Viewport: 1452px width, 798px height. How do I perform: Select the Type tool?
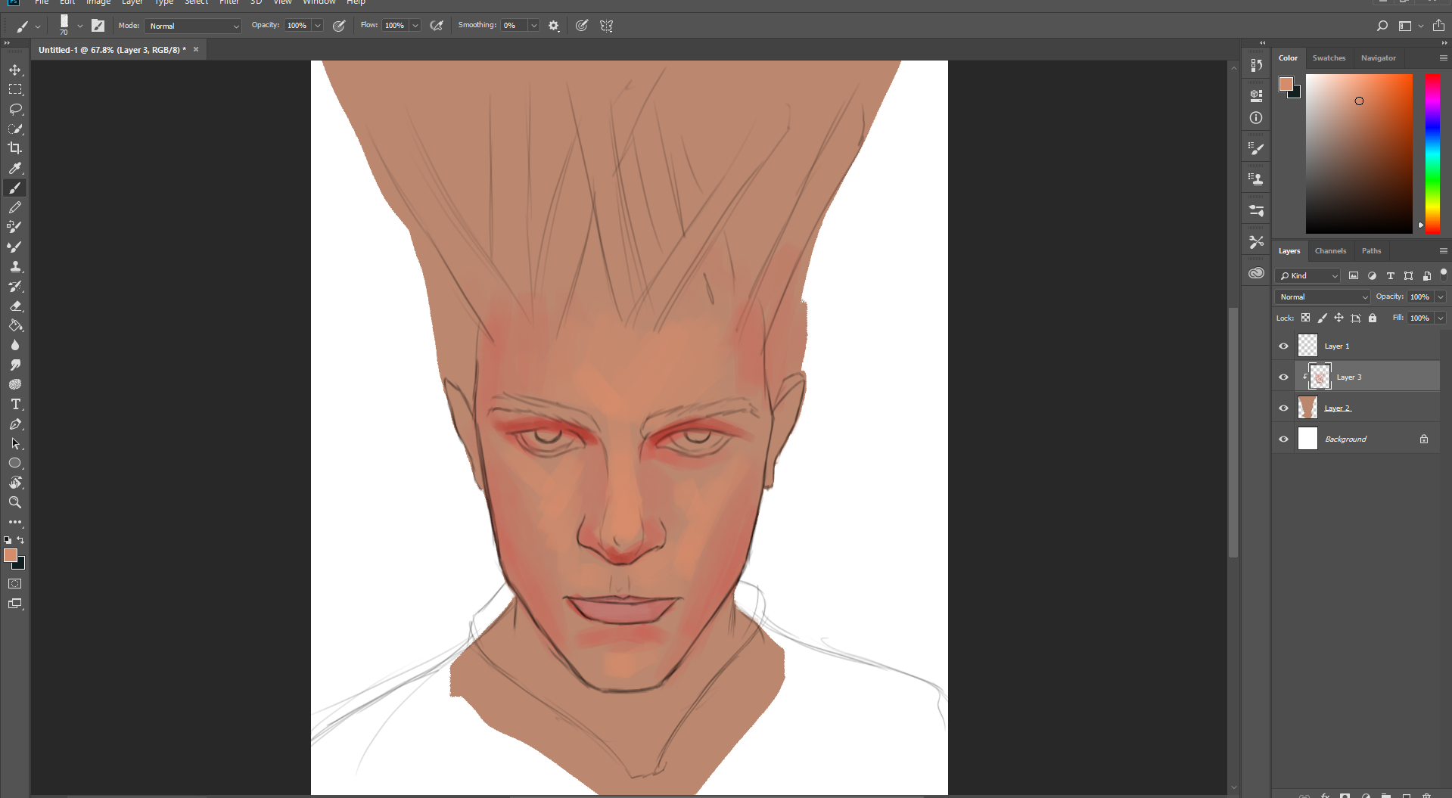[15, 404]
